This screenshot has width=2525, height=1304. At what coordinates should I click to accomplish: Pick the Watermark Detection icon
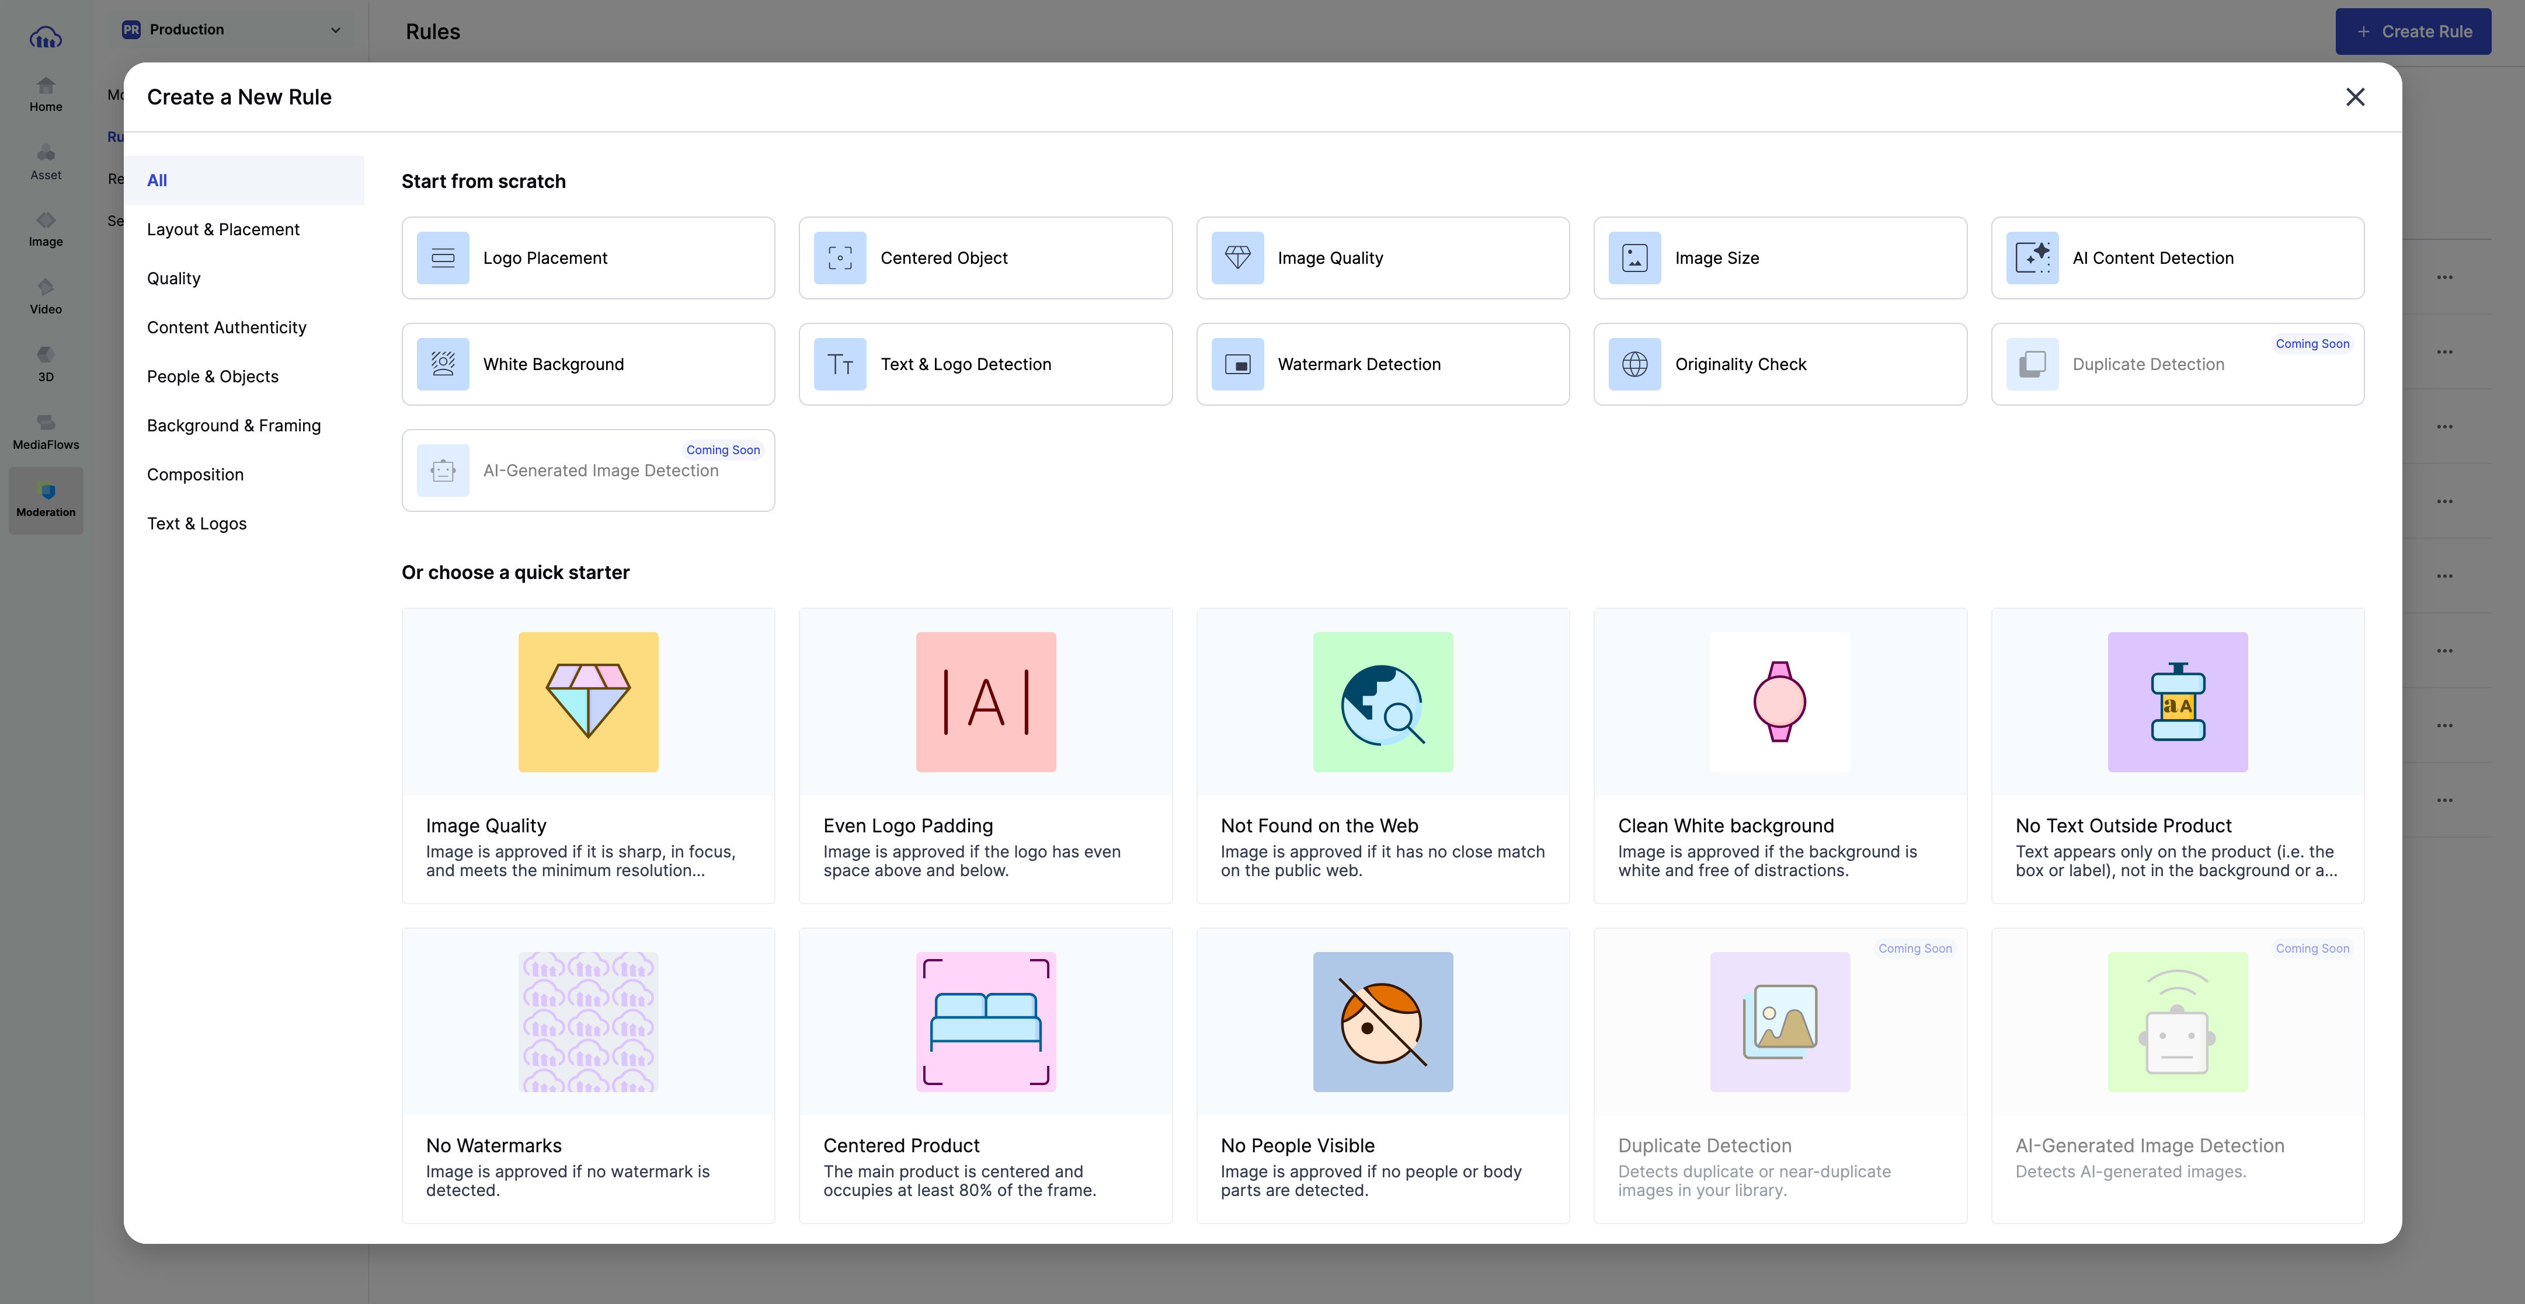tap(1237, 364)
